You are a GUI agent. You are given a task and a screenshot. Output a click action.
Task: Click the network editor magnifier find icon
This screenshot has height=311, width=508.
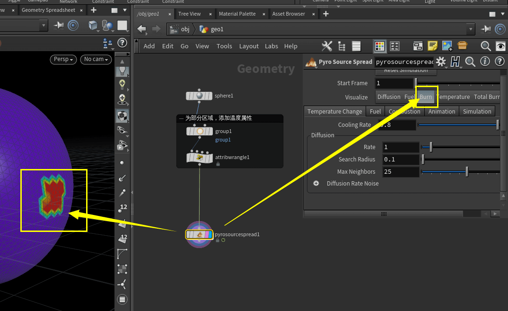[485, 46]
